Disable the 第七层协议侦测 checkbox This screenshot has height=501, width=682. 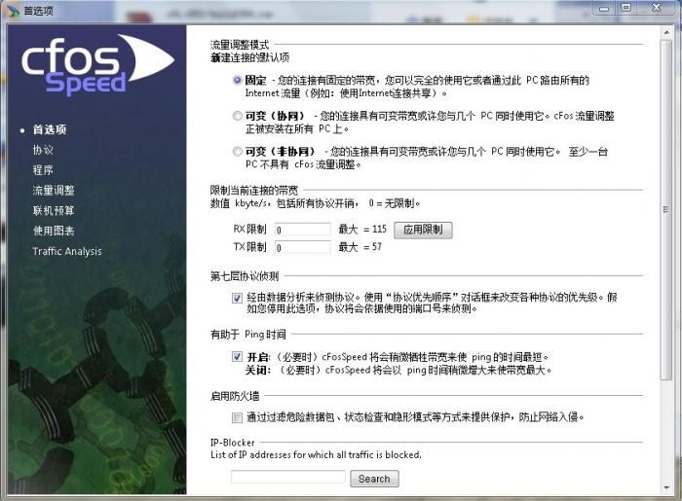(x=237, y=298)
